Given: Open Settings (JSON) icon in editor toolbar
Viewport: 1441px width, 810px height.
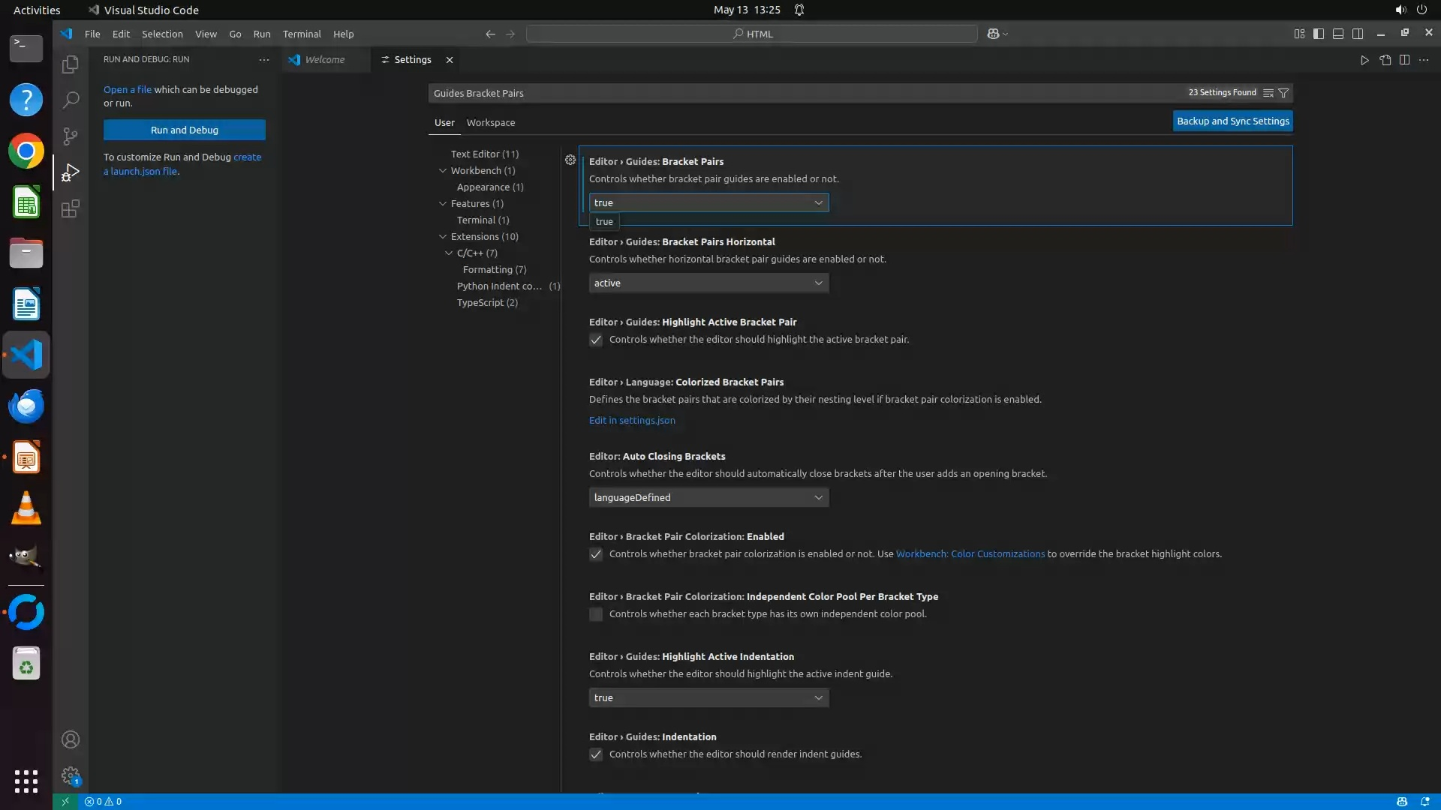Looking at the screenshot, I should coord(1385,60).
